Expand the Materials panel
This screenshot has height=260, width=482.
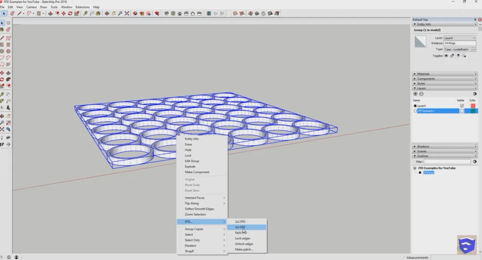pyautogui.click(x=415, y=74)
